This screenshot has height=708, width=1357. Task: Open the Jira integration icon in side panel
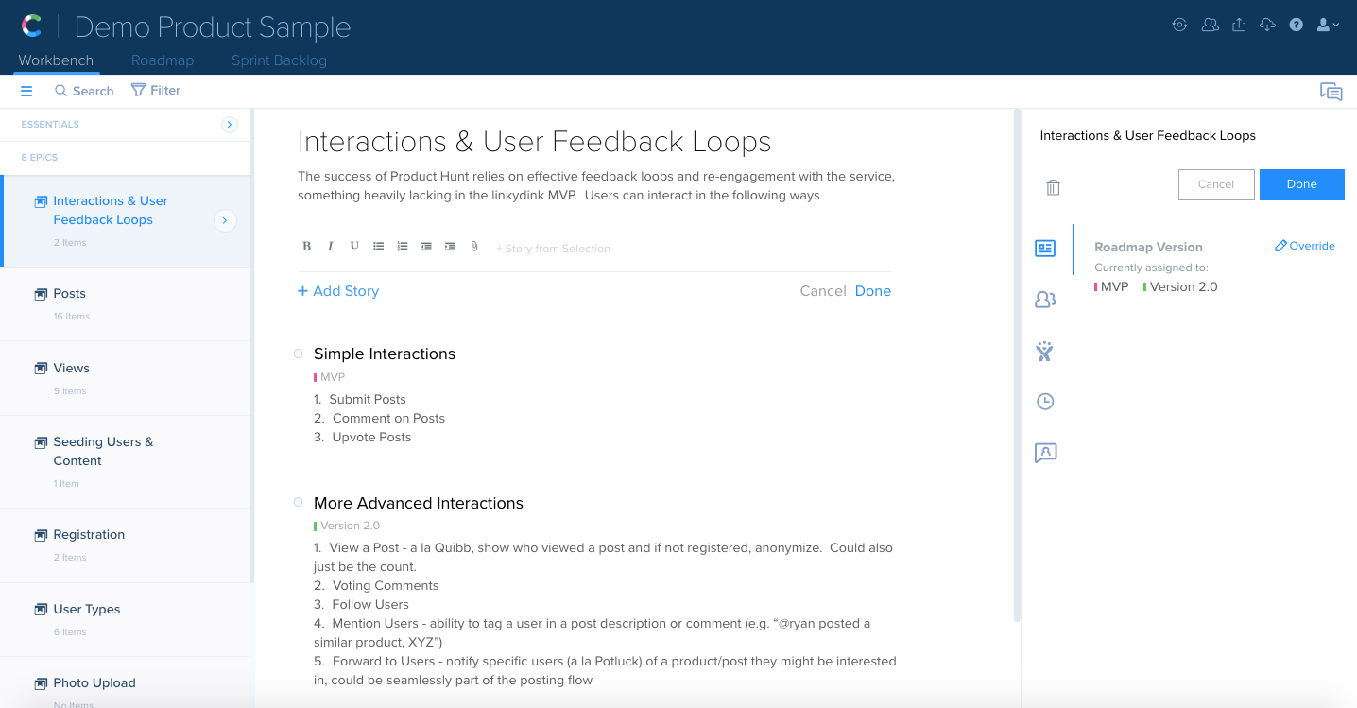tap(1044, 352)
